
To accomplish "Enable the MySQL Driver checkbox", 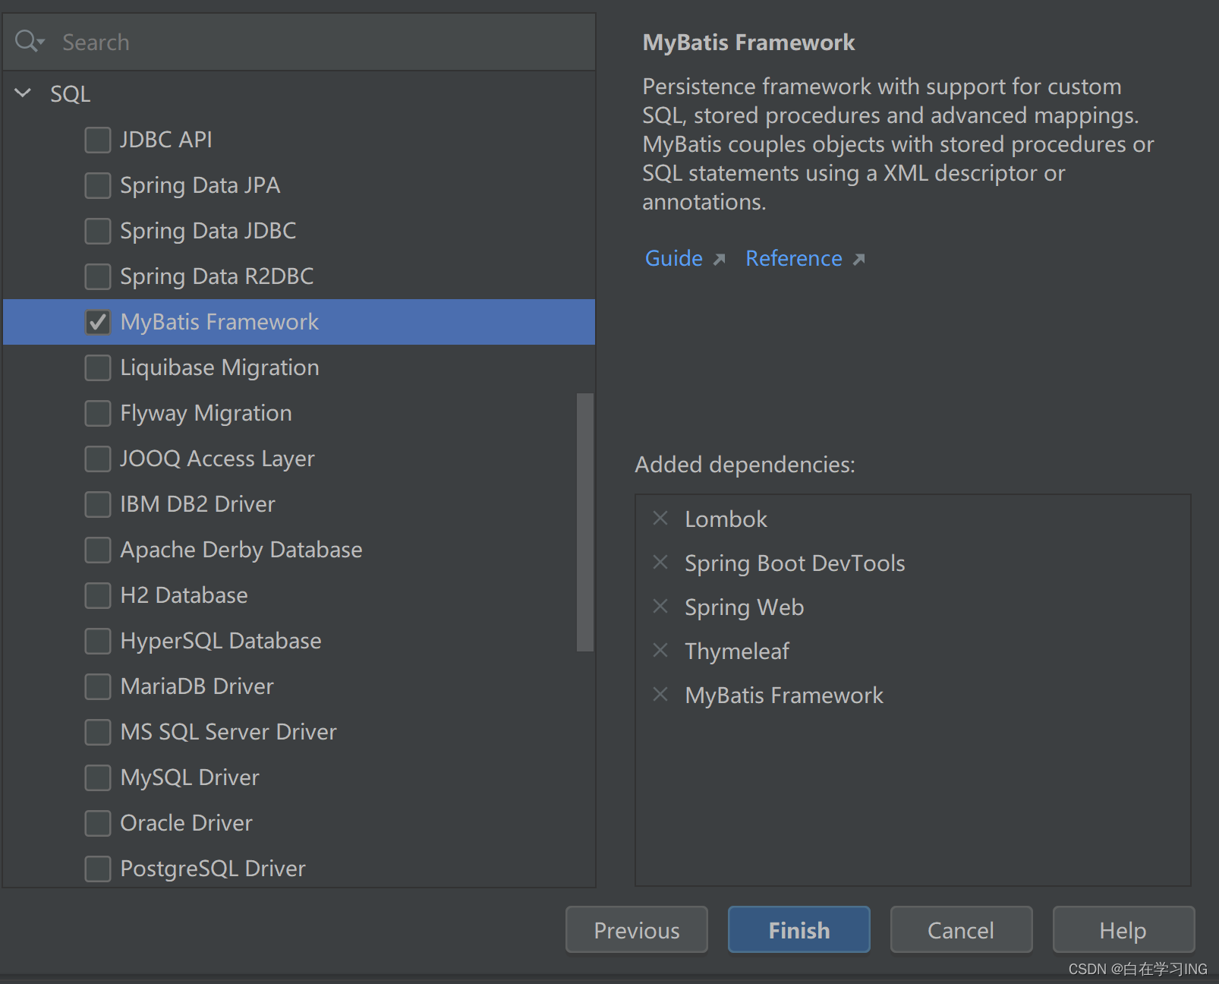I will pos(98,777).
